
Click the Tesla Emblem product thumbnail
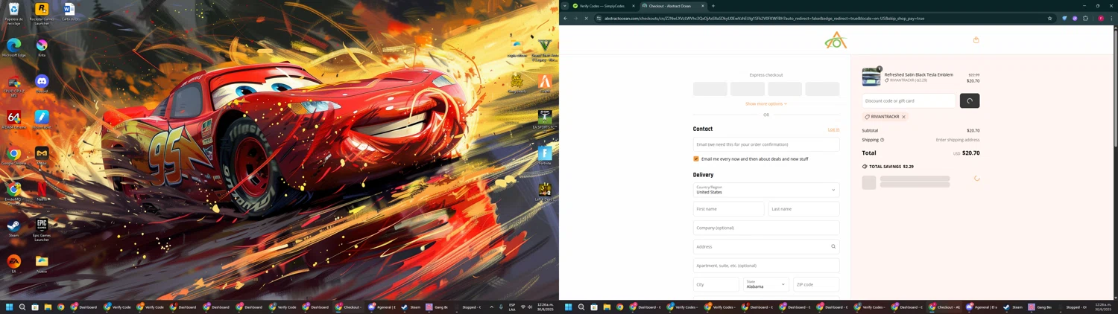pyautogui.click(x=871, y=77)
